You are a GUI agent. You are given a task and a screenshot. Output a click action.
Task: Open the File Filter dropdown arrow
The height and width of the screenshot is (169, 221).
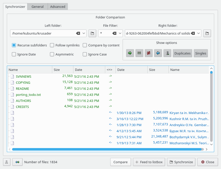tap(120, 33)
